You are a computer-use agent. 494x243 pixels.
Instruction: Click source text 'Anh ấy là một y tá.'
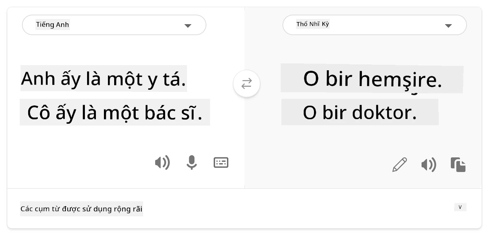[104, 79]
